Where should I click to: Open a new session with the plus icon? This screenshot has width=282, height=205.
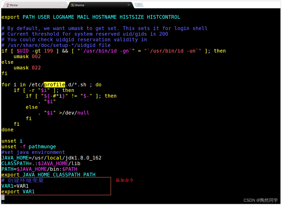pyautogui.click(x=139, y=5)
